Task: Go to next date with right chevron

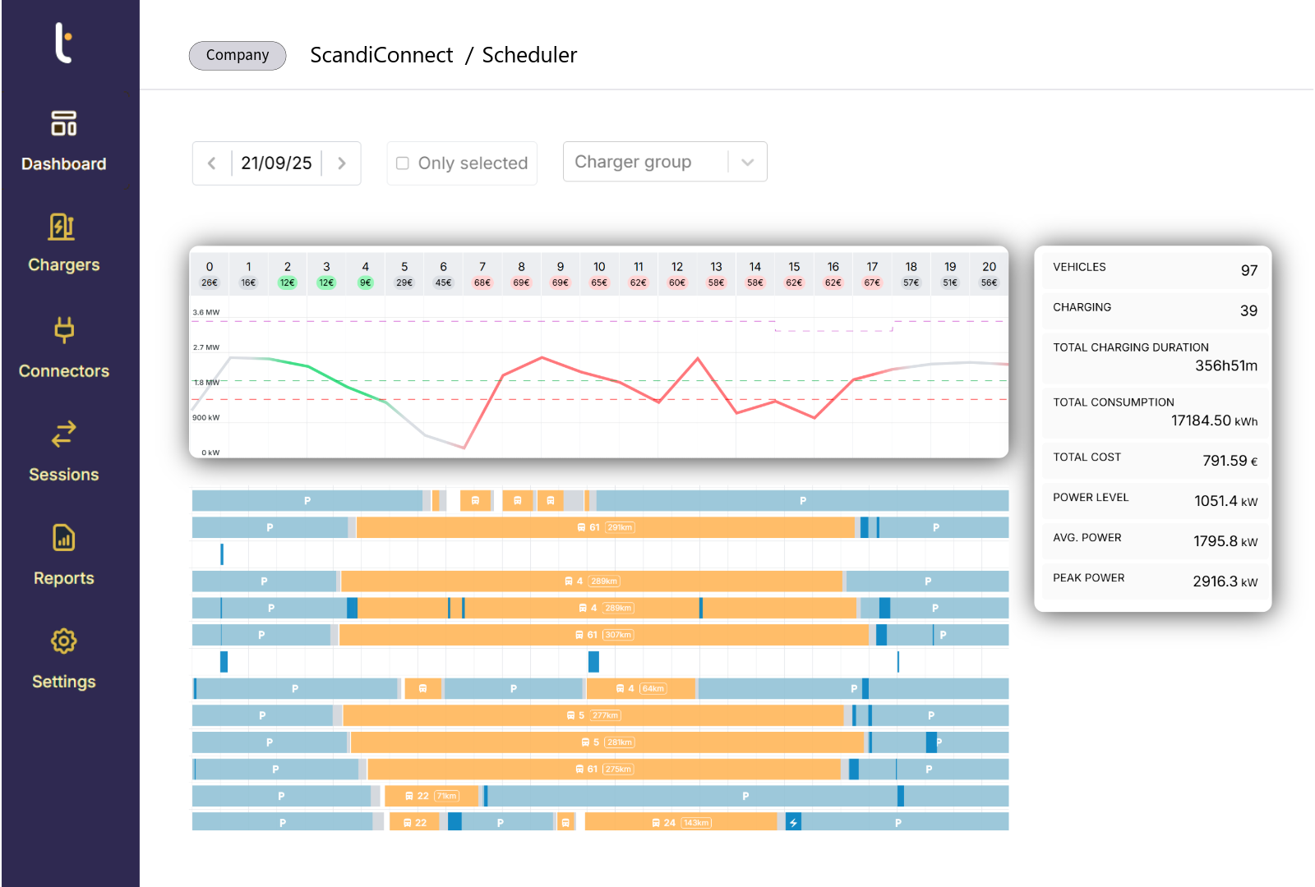Action: (x=342, y=163)
